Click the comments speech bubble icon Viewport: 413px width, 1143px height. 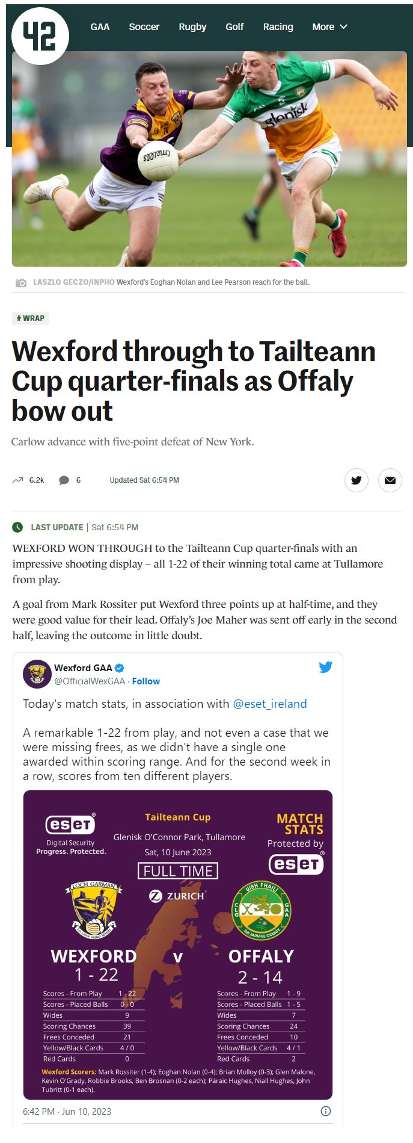click(64, 480)
